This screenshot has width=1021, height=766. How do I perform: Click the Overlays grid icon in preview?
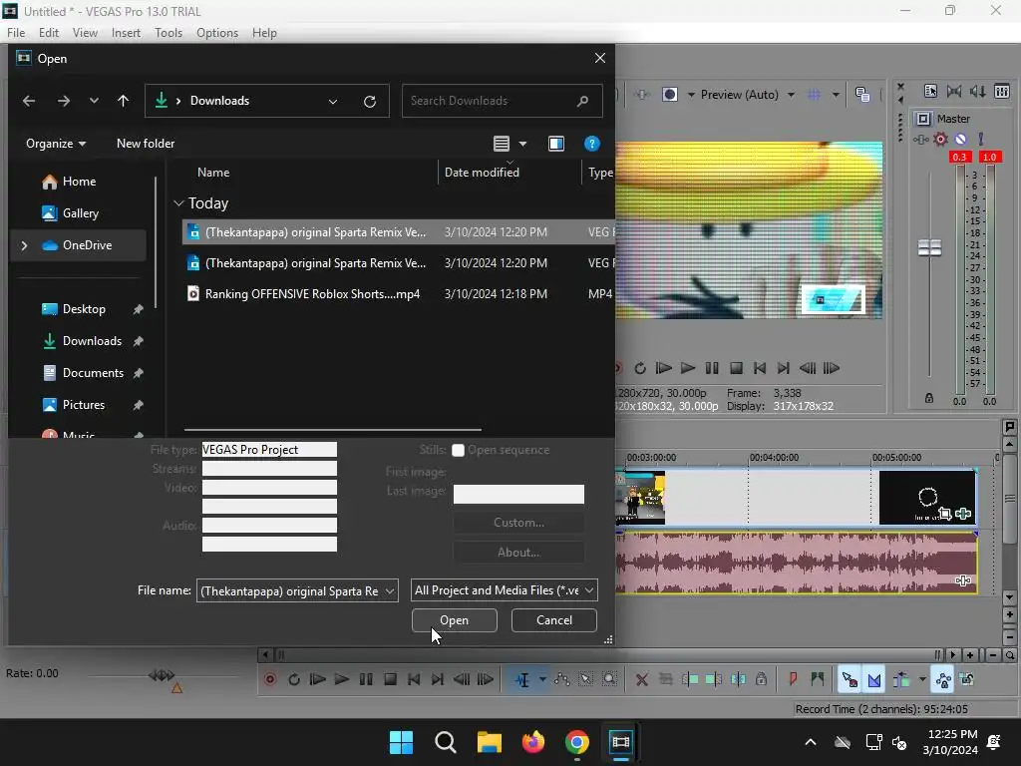tap(814, 95)
